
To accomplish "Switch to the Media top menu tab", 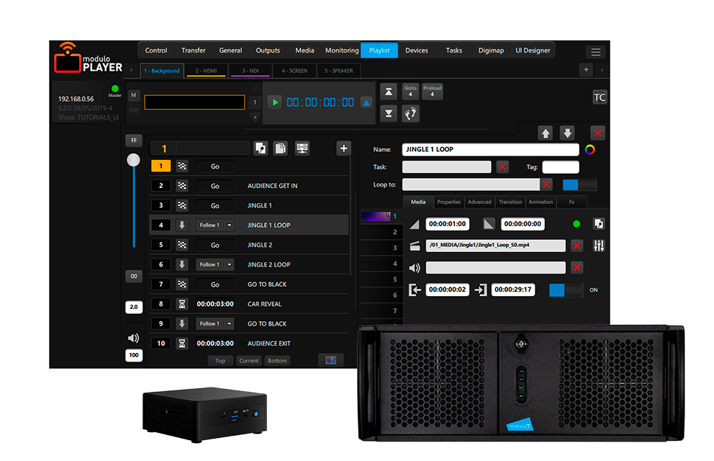I will (x=304, y=50).
